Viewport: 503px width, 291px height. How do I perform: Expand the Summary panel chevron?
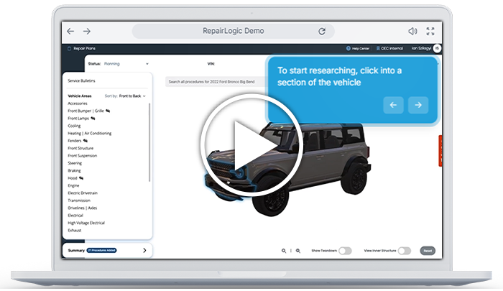[144, 250]
